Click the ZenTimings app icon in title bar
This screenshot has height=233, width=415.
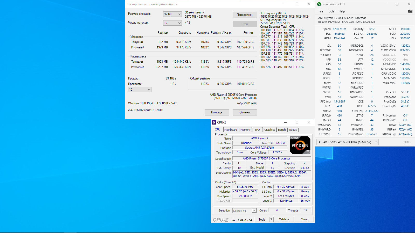[x=319, y=4]
